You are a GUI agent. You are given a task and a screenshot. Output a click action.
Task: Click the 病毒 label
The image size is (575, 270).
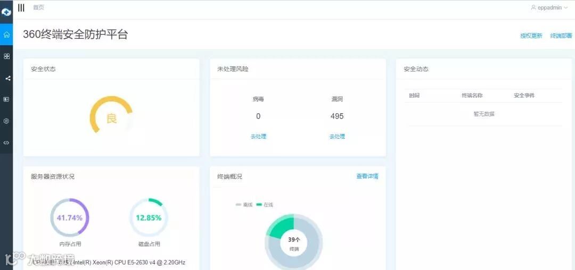259,99
